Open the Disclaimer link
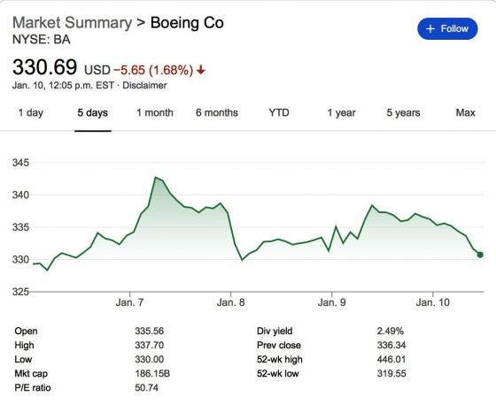This screenshot has width=496, height=404. 144,86
